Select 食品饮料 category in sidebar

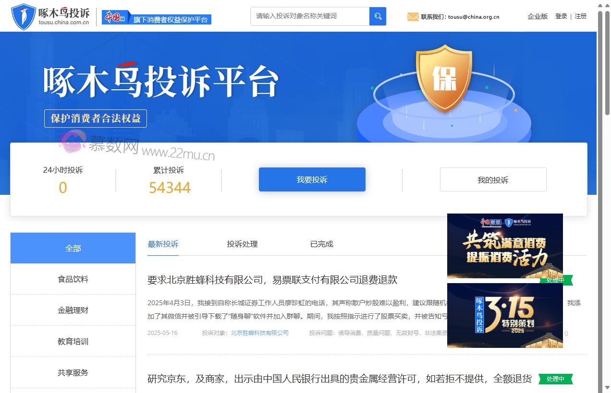point(73,279)
